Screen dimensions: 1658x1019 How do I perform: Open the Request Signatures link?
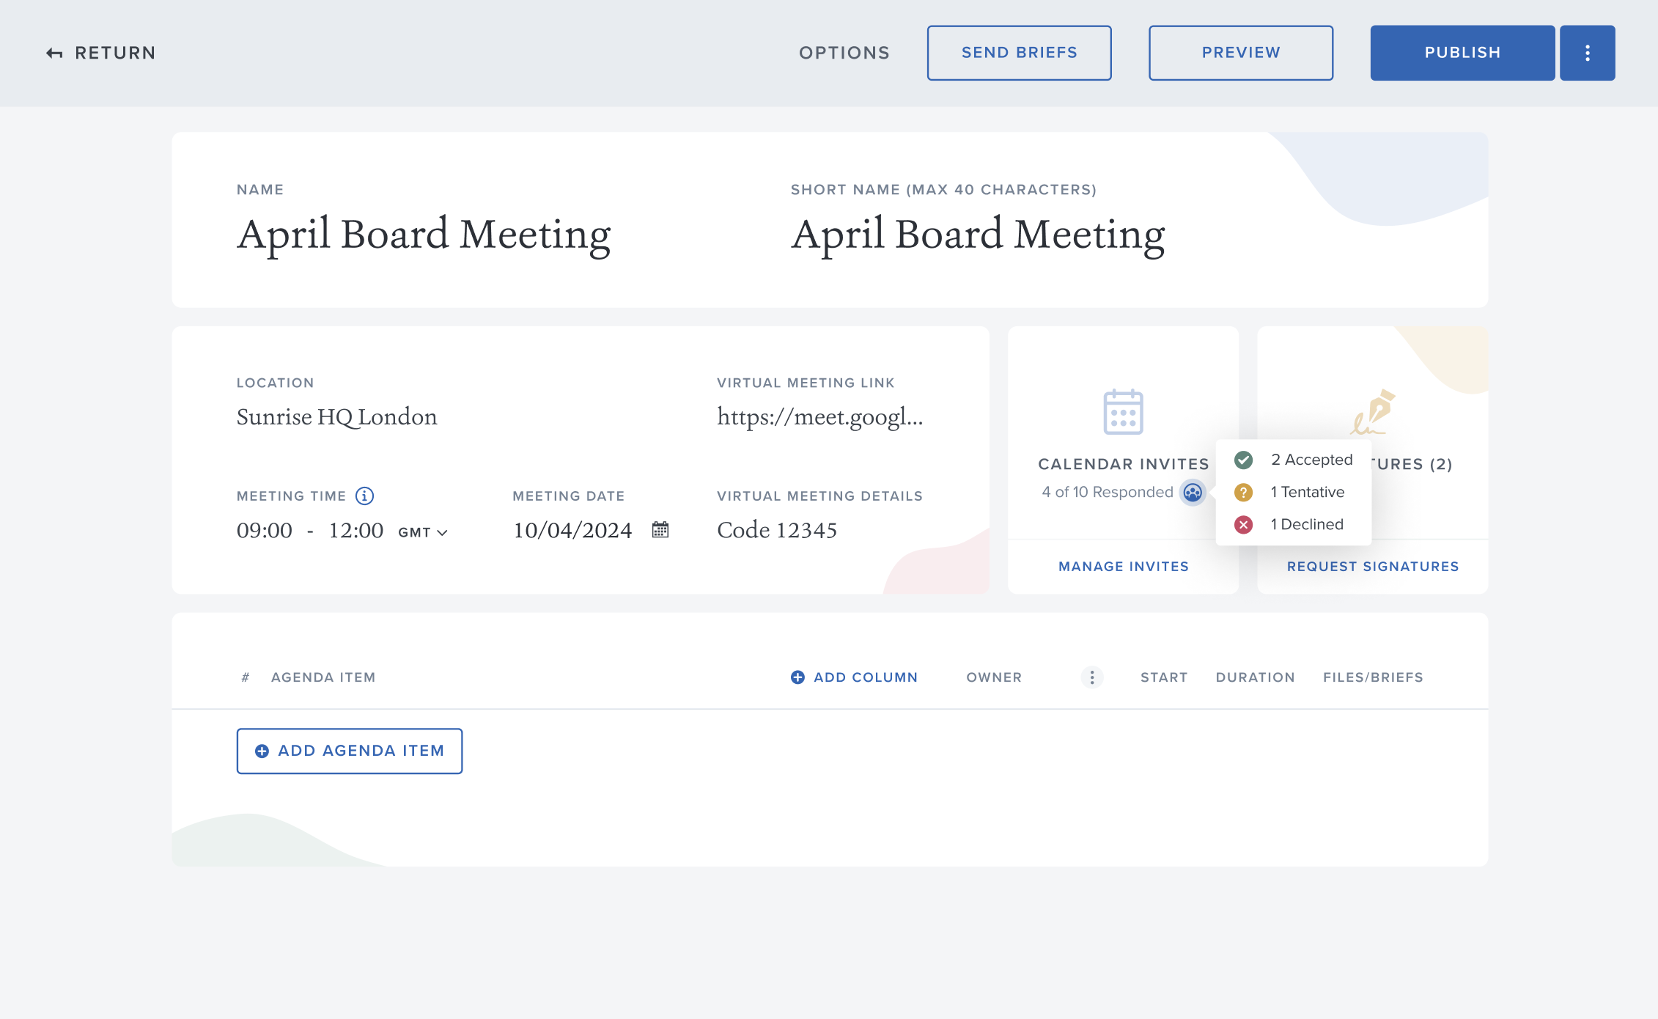(1373, 566)
